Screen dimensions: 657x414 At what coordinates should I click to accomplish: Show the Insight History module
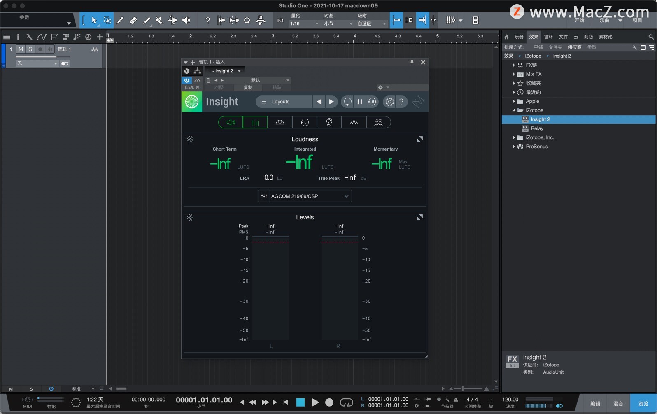tap(305, 122)
